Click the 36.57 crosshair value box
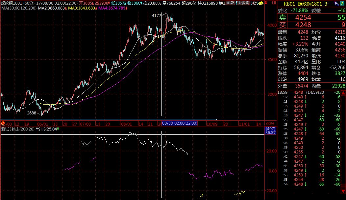 [x=270, y=133]
